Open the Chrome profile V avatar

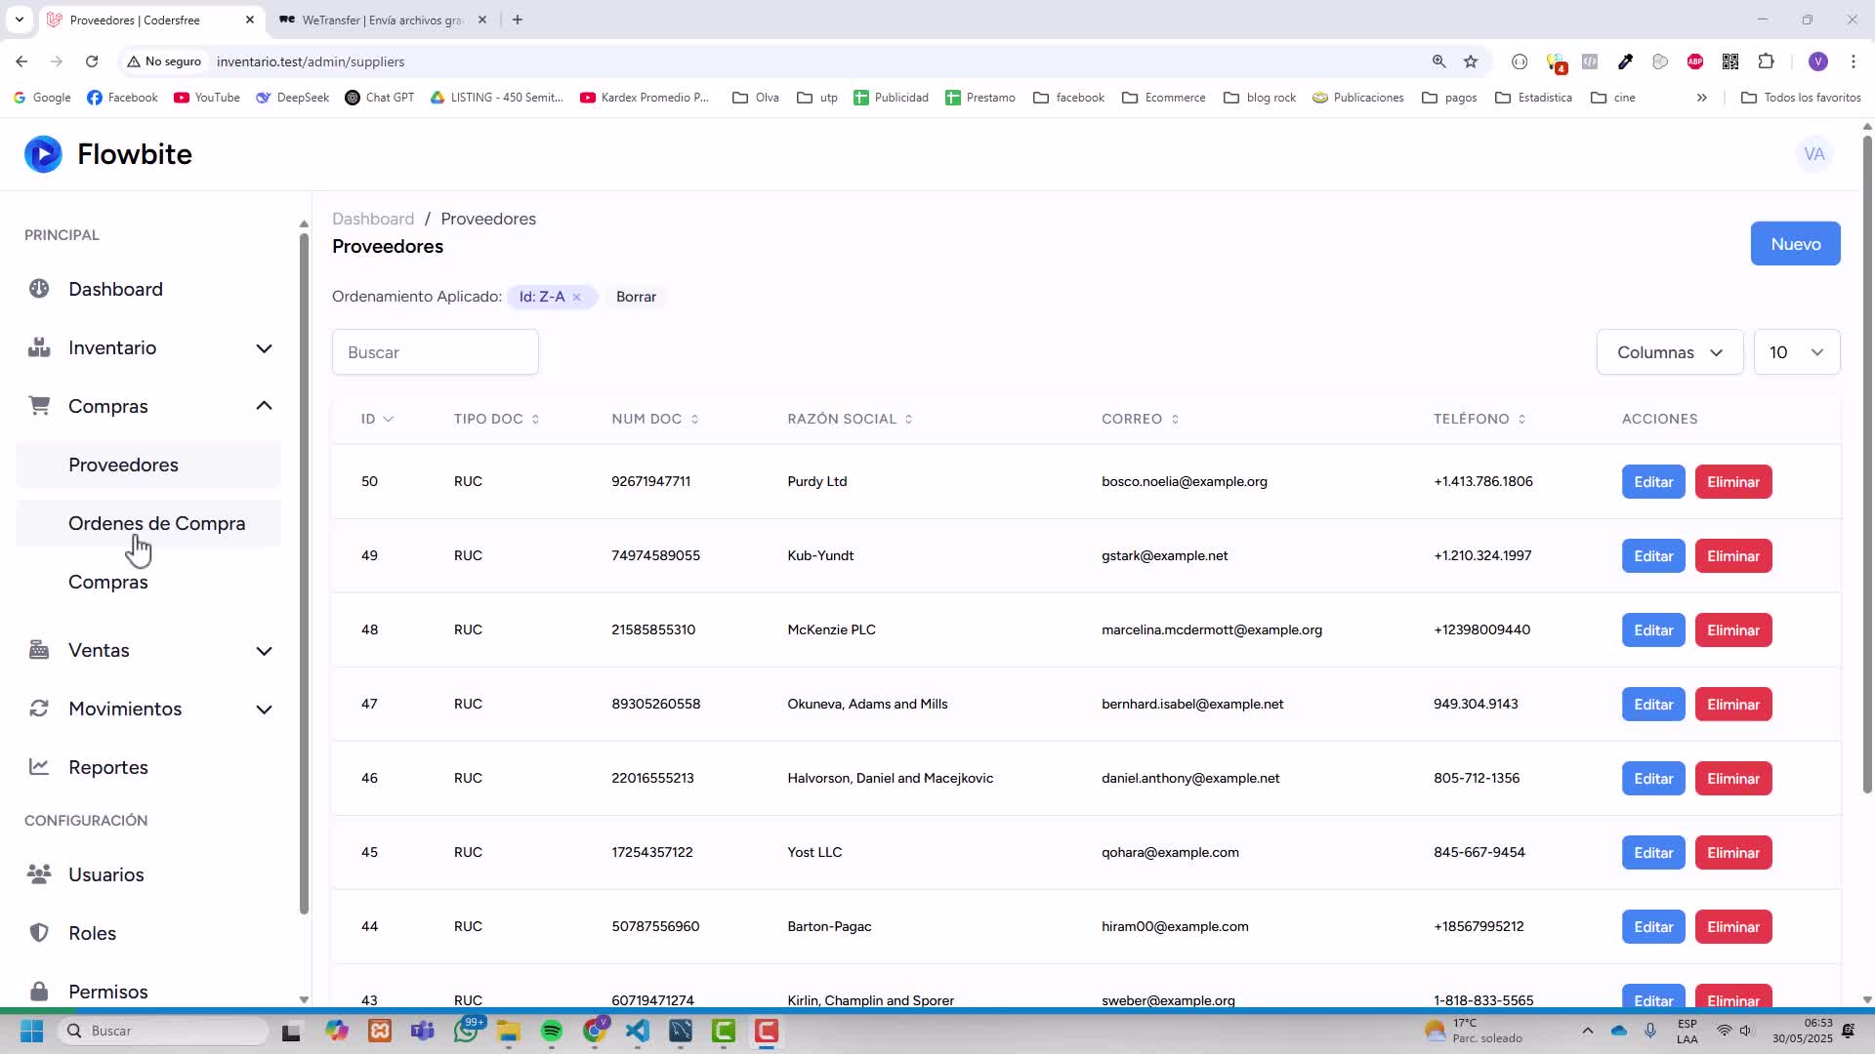[1817, 61]
